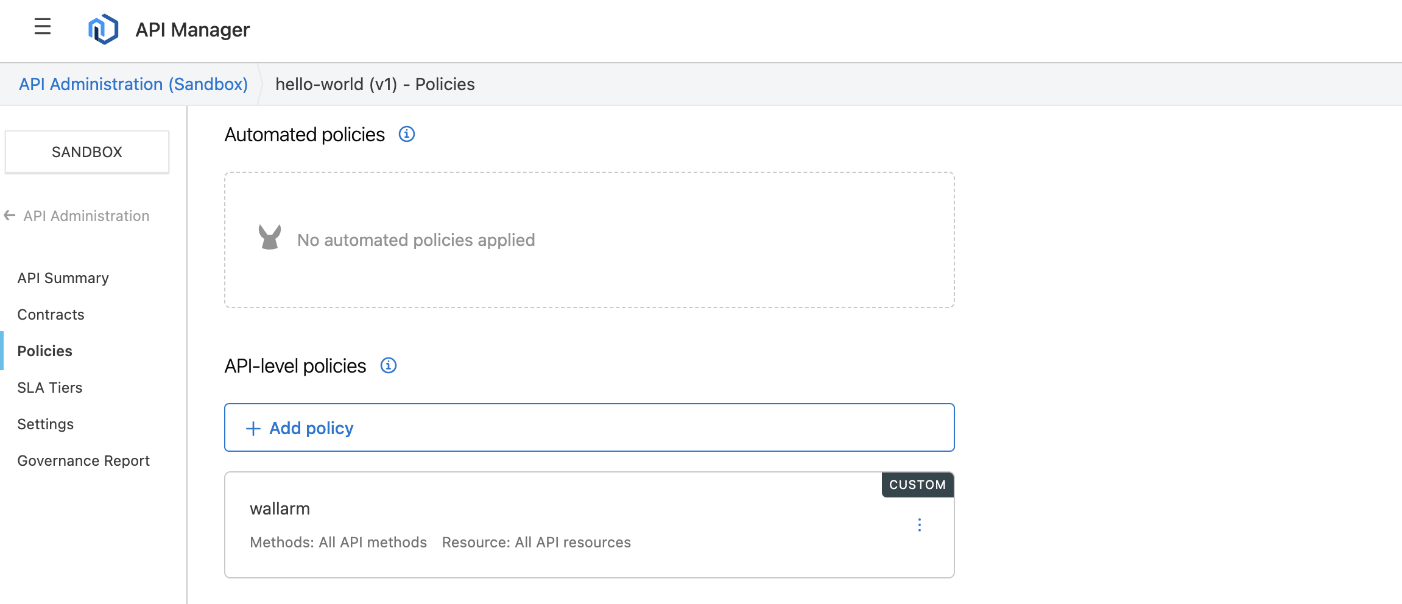The height and width of the screenshot is (604, 1402).
Task: Navigate to SLA Tiers
Action: coord(49,388)
